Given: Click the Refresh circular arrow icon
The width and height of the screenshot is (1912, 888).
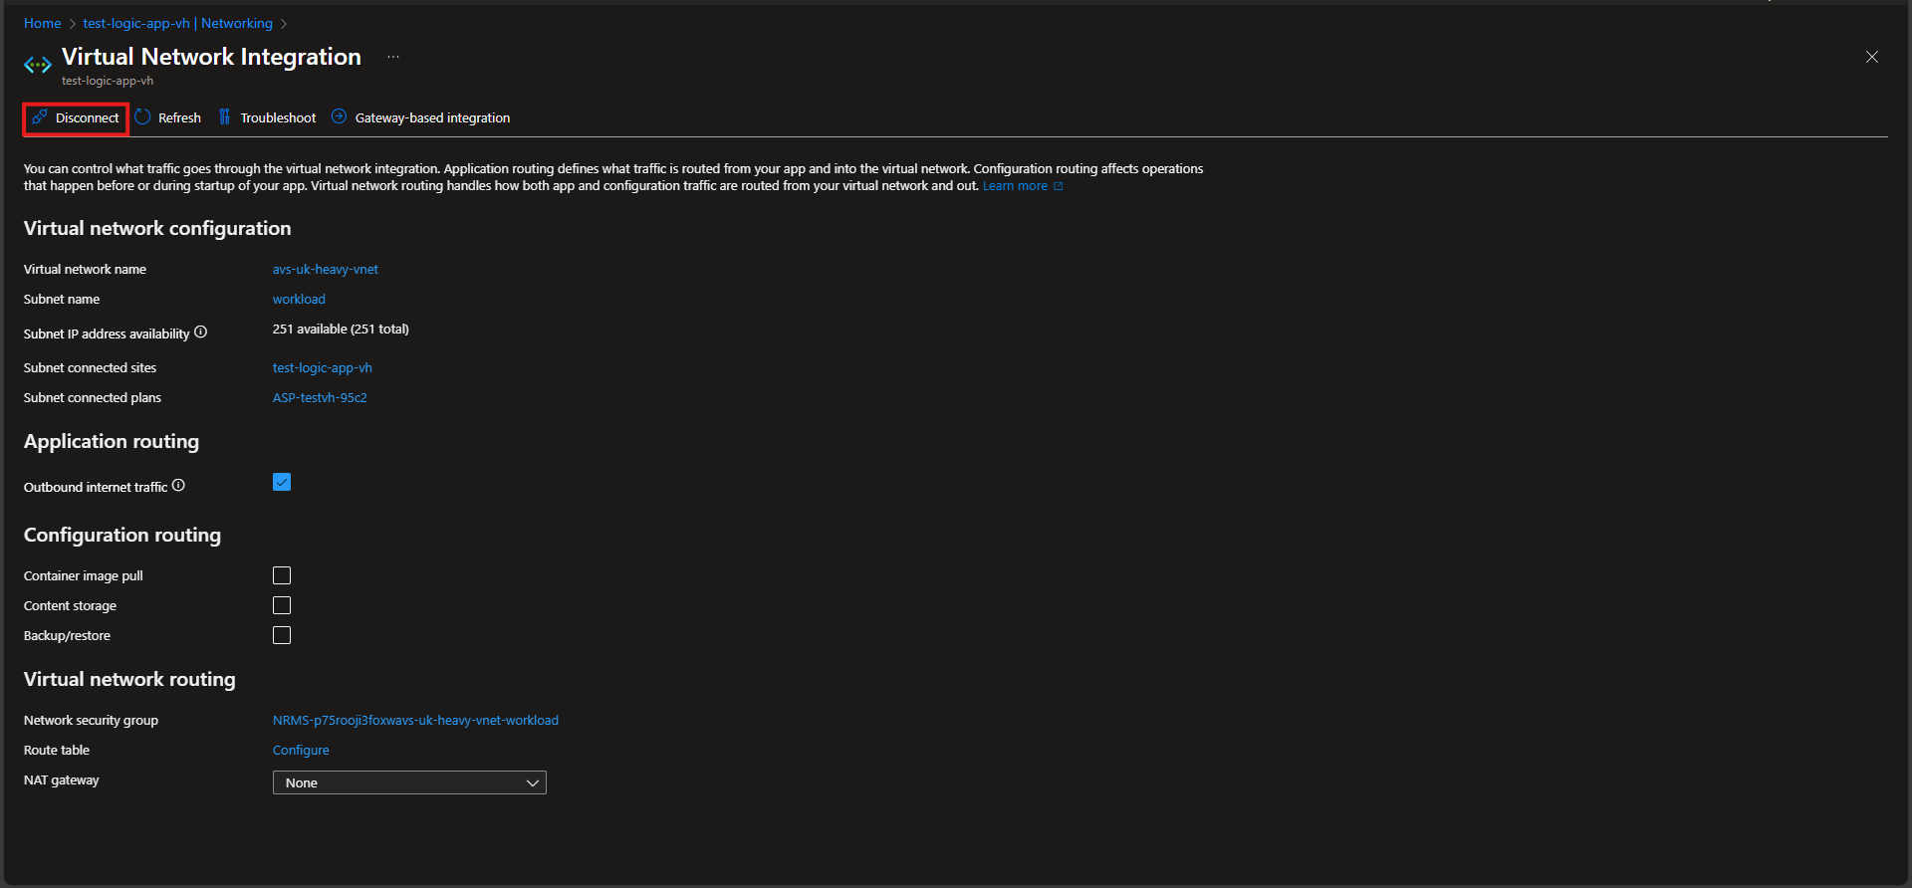Looking at the screenshot, I should [x=142, y=117].
